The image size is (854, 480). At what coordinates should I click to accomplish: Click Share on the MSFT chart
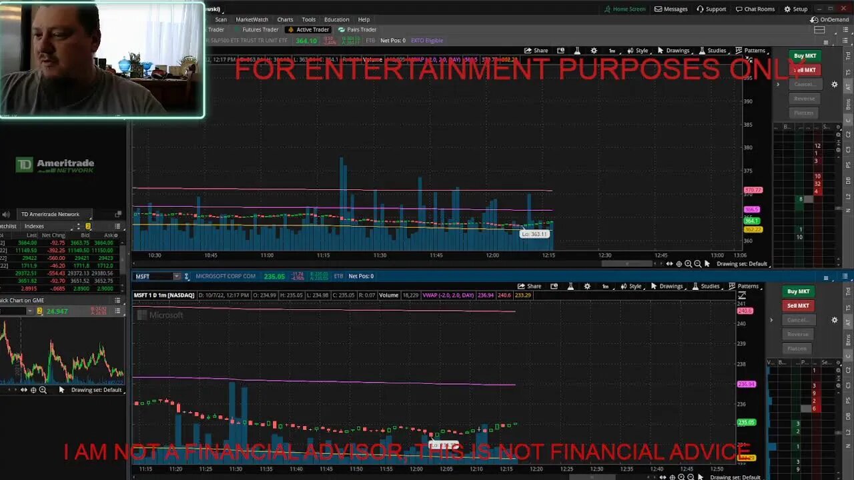click(530, 287)
